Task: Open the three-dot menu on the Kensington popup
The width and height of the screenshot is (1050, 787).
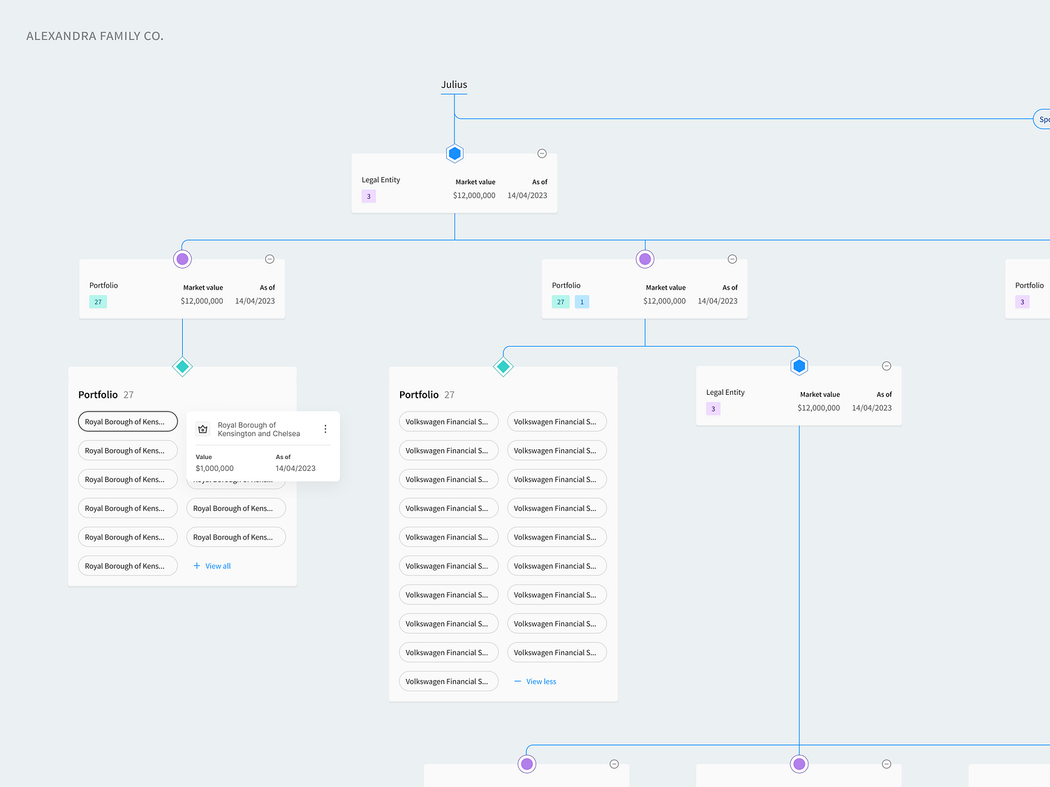Action: (325, 428)
